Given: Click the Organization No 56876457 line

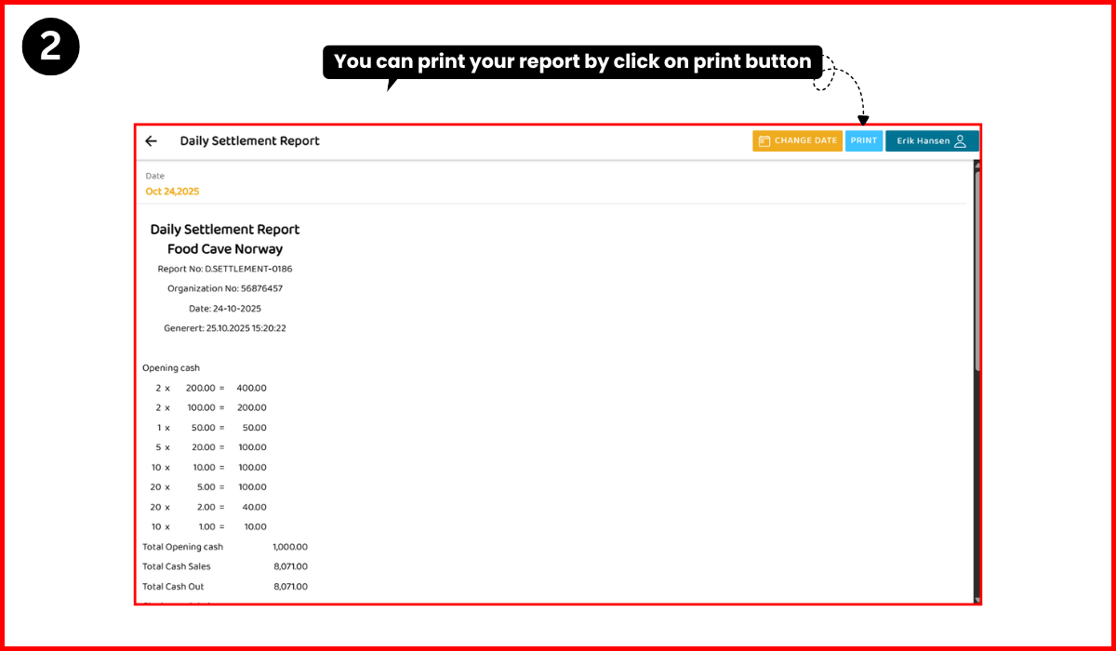Looking at the screenshot, I should (x=225, y=288).
